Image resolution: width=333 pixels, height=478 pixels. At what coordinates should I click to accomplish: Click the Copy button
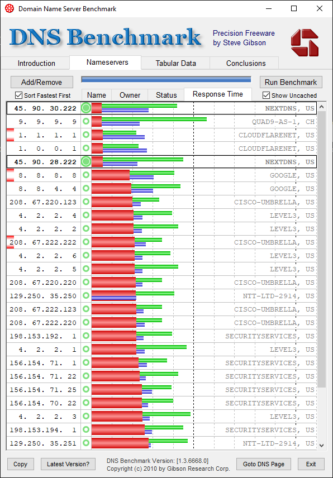coord(21,464)
